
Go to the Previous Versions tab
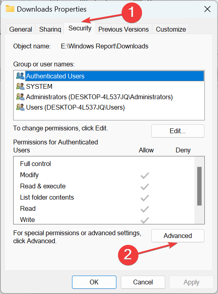click(124, 29)
